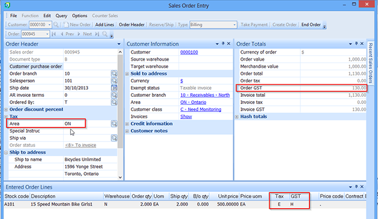Collapse the Ship to address section
Viewport: 378px width, 219px height.
tap(6, 152)
